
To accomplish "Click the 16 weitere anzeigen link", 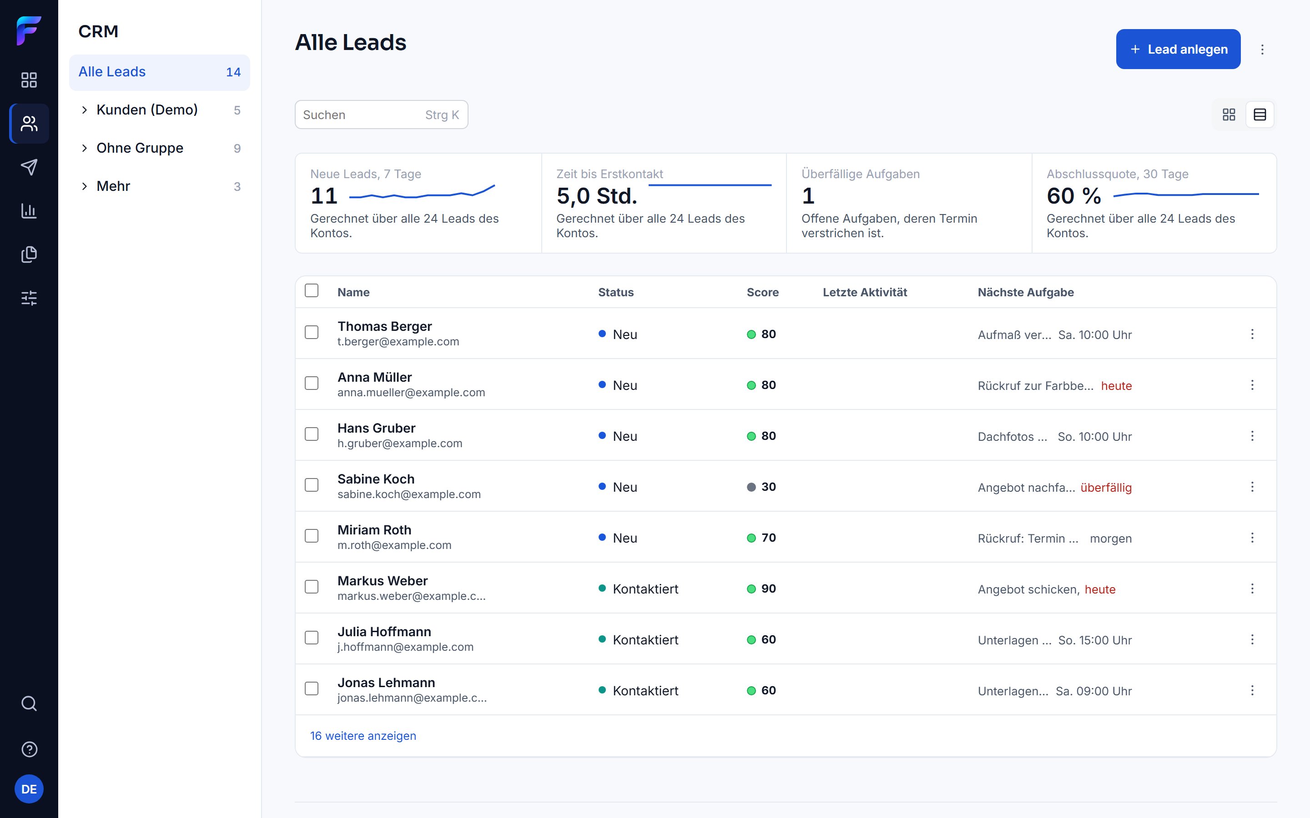I will [363, 736].
